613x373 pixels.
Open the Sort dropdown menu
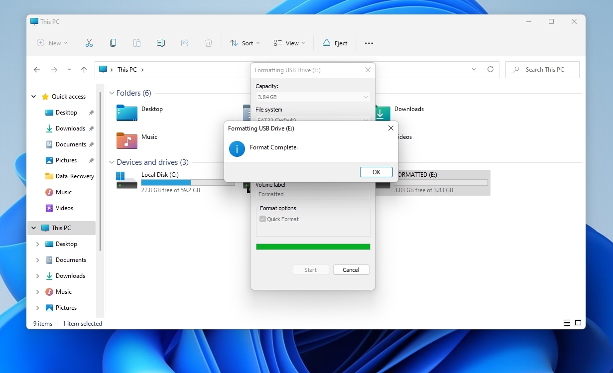tap(245, 43)
